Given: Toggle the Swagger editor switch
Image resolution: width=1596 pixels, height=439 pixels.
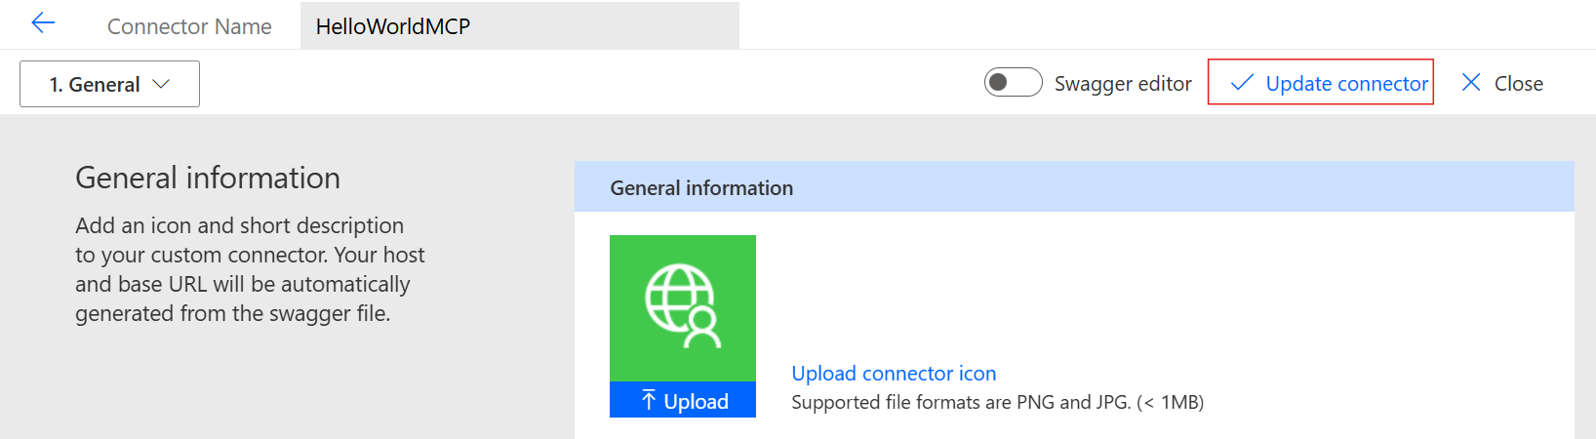Looking at the screenshot, I should point(1014,83).
